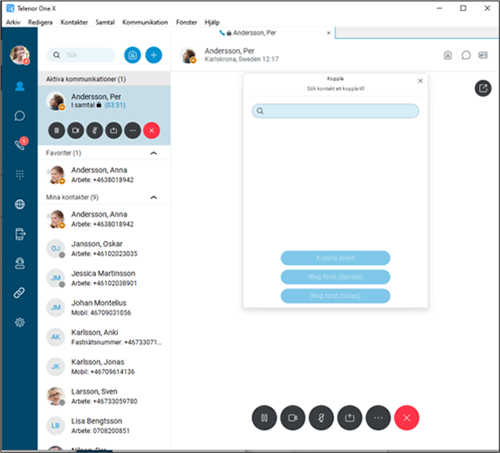Open the chat icon in the left sidebar
500x453 pixels.
(x=20, y=115)
